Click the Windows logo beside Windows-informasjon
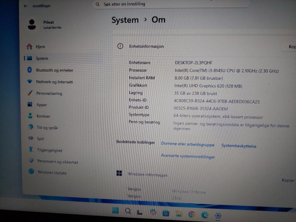This screenshot has width=296, height=222. (119, 173)
